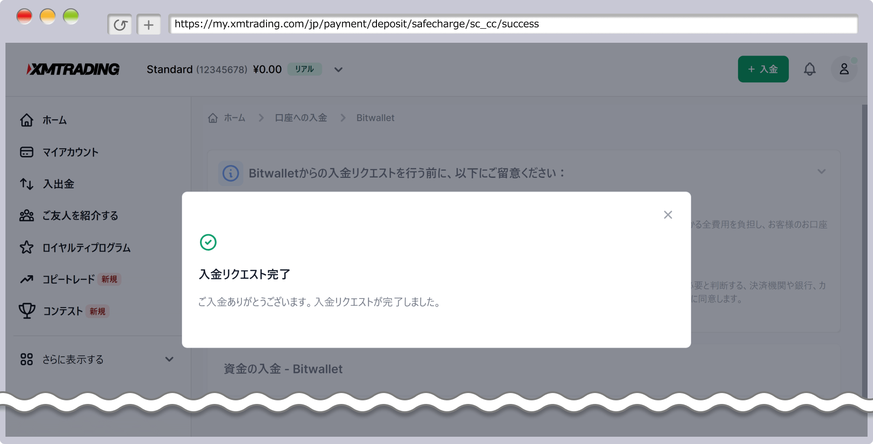Click the コンテスト trophy icon

26,311
